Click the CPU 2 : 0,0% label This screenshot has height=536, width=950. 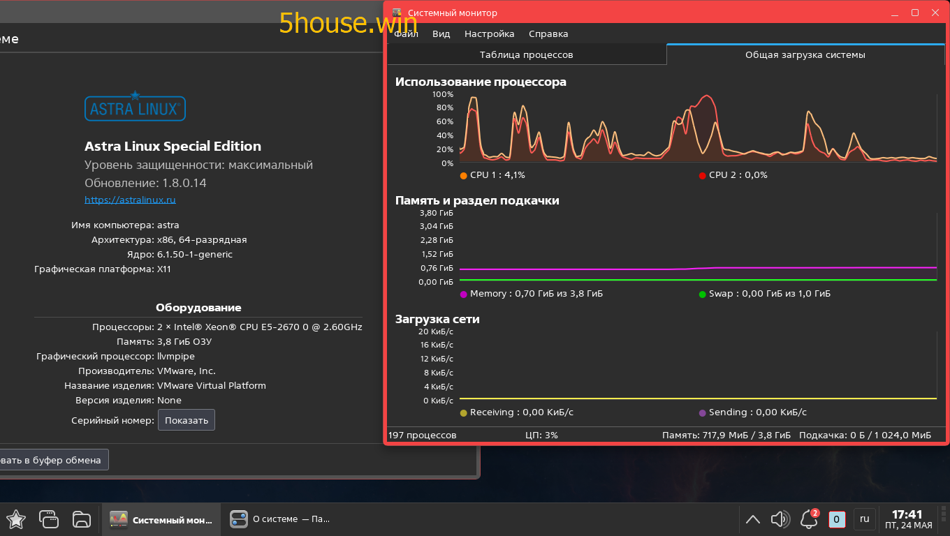tap(738, 175)
